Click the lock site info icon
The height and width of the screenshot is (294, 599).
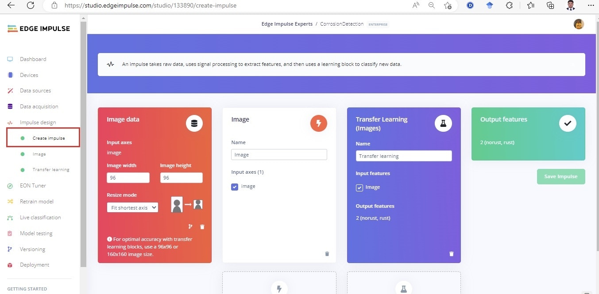point(54,5)
